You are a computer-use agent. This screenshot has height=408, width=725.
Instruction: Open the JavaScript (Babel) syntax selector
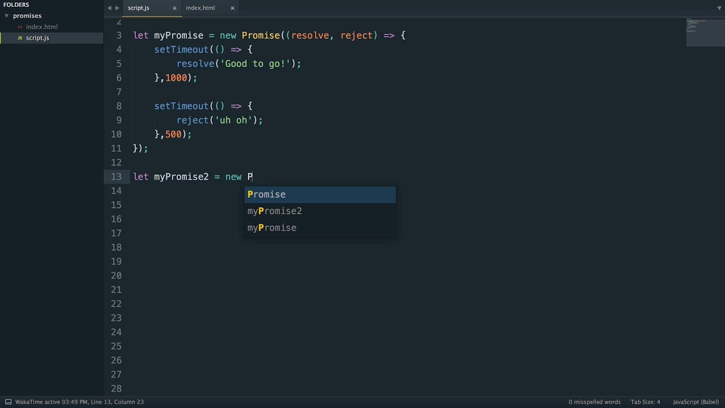[x=696, y=402]
